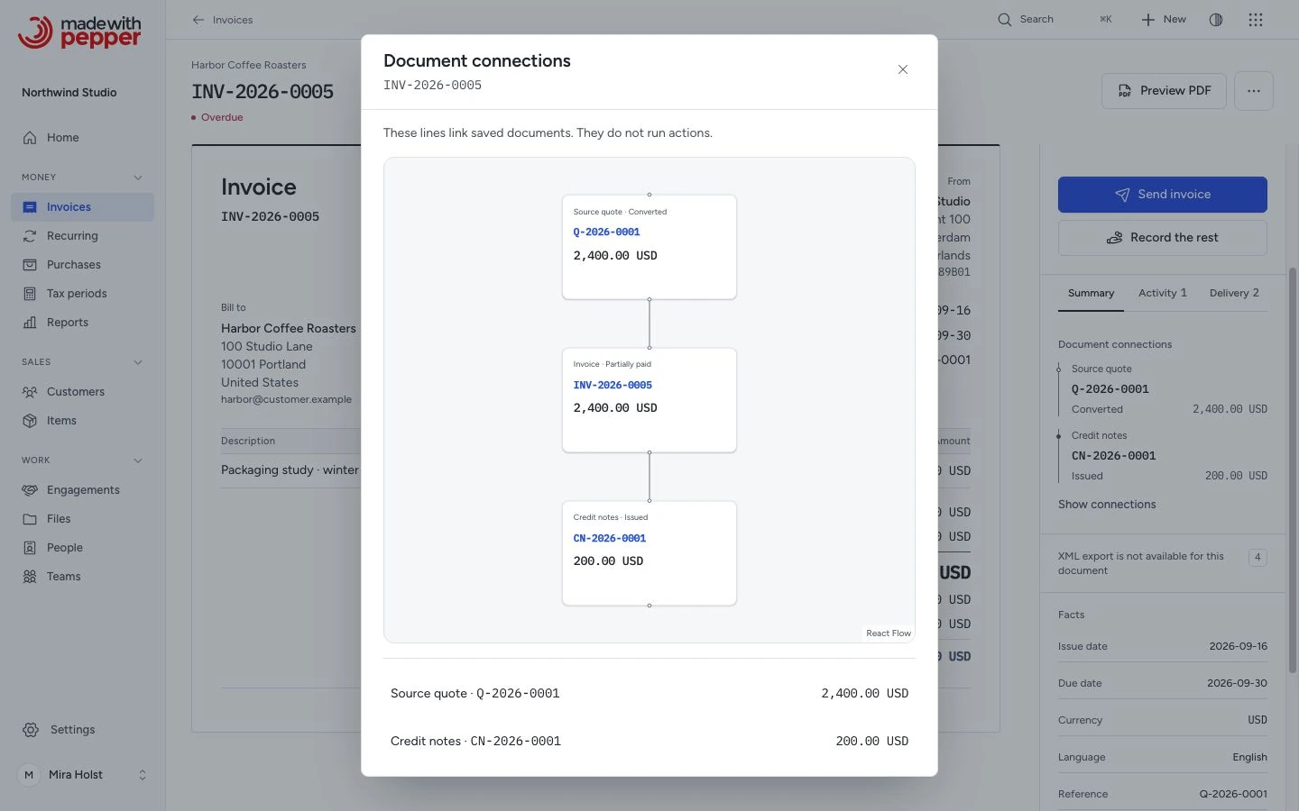Open Q-2026-0001 link in the diagram
The height and width of the screenshot is (811, 1299).
(606, 232)
